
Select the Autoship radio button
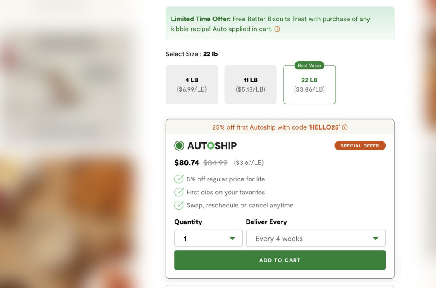coord(179,146)
